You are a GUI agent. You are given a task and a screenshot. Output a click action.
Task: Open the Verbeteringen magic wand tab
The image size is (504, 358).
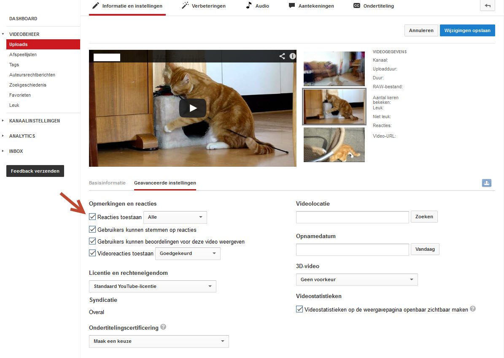(203, 6)
